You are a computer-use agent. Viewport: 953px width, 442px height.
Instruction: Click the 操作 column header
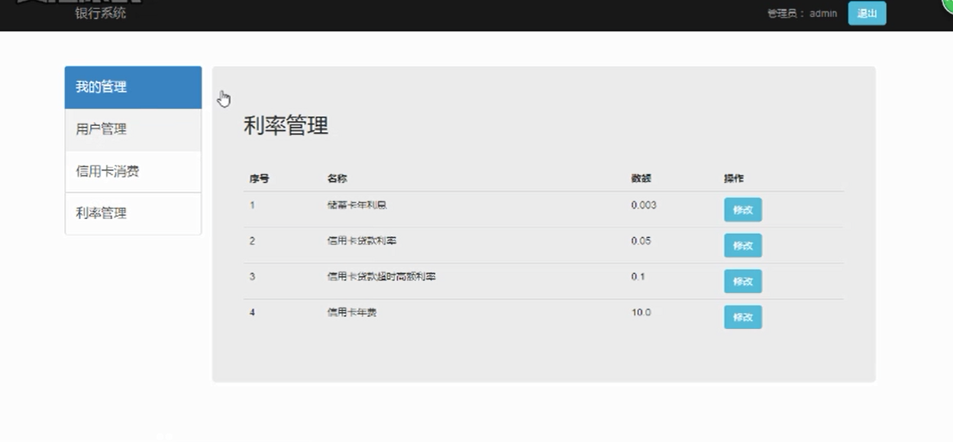pyautogui.click(x=733, y=179)
